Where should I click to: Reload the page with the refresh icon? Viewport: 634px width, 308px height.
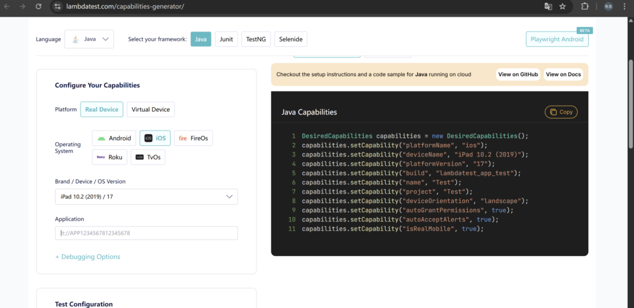(x=38, y=6)
